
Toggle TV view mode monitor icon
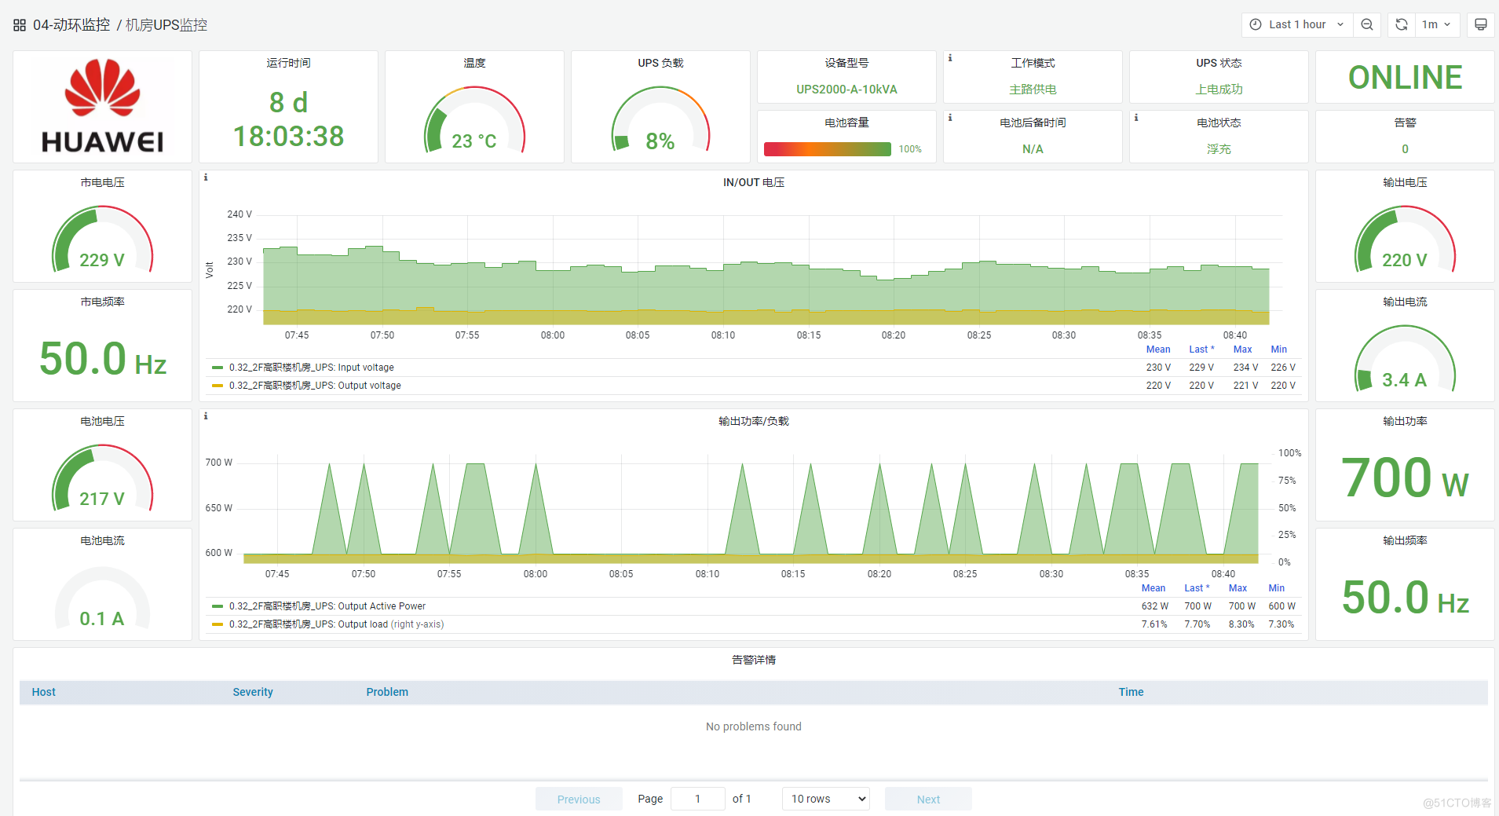[1480, 24]
